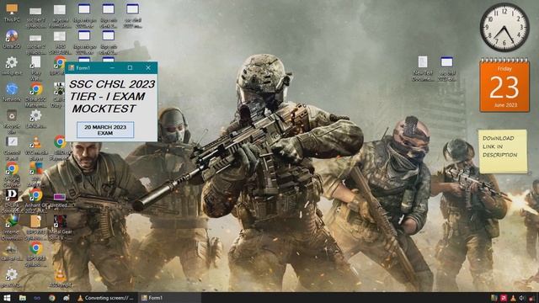539x303 pixels.
Task: Click the volume speaker icon in system tray
Action: click(x=522, y=298)
